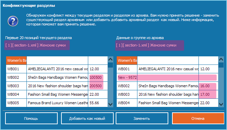The image size is (227, 130).
Task: Click highlighted price 200500 in left table
Action: [96, 86]
